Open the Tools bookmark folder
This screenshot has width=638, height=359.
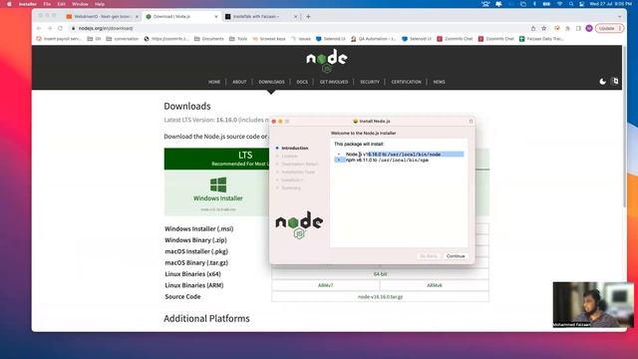(x=238, y=39)
